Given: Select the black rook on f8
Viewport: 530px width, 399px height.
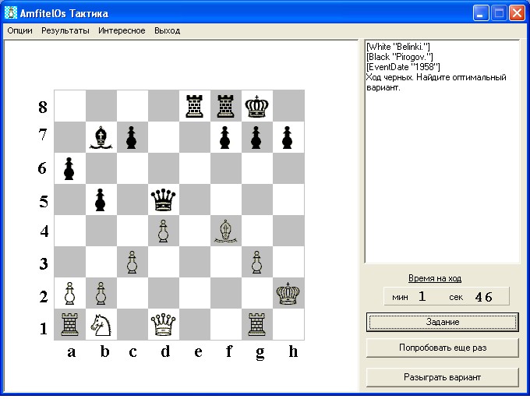Looking at the screenshot, I should tap(226, 106).
